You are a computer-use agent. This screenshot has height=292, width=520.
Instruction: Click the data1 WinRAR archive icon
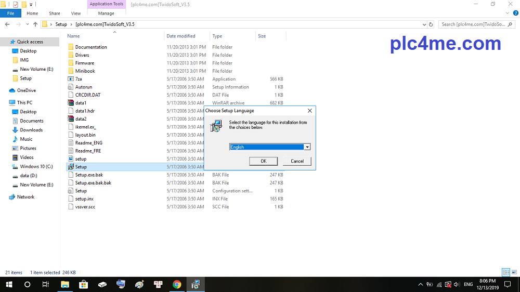coord(71,103)
